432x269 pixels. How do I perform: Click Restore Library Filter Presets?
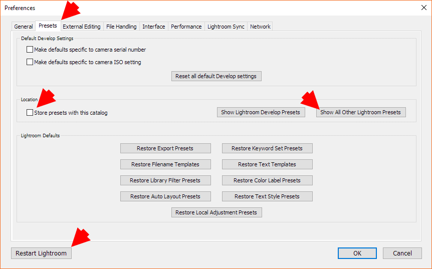[x=165, y=180]
